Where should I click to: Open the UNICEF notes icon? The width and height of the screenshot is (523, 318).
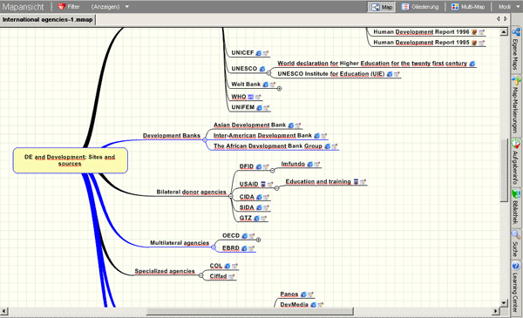point(266,53)
